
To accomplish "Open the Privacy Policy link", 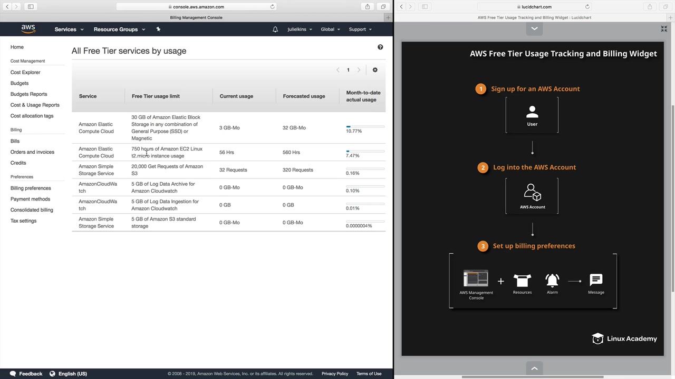I will click(335, 374).
